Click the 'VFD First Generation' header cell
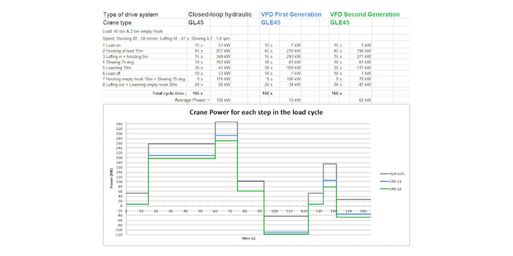This screenshot has height=256, width=513. pyautogui.click(x=291, y=14)
